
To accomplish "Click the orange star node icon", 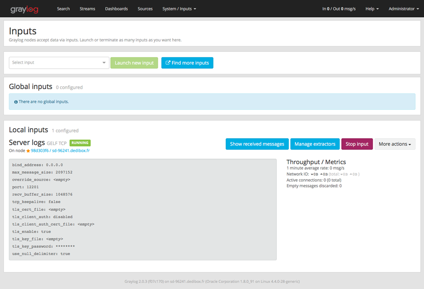I will pyautogui.click(x=28, y=151).
